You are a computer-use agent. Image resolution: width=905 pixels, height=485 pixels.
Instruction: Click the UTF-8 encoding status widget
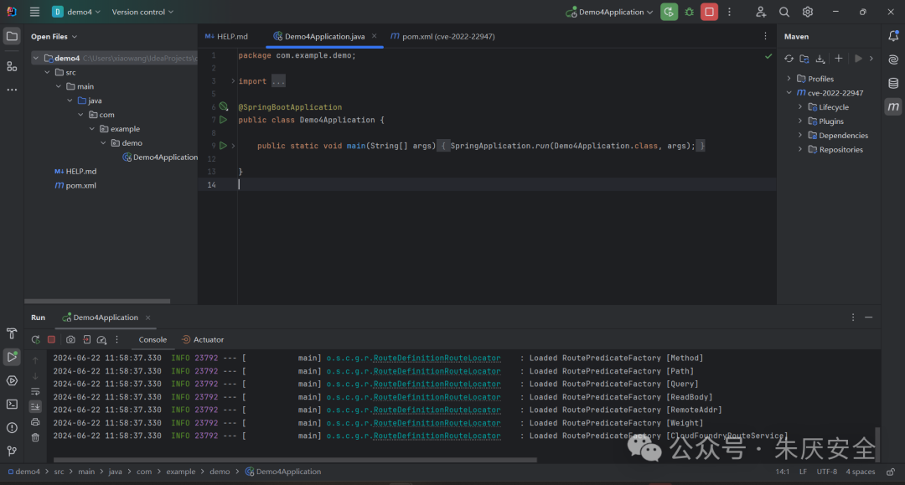(x=826, y=472)
